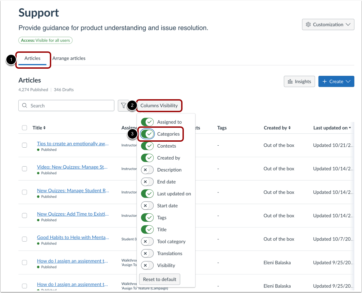Screen dimensions: 362x293
Task: Click inside the Search input field
Action: click(66, 105)
